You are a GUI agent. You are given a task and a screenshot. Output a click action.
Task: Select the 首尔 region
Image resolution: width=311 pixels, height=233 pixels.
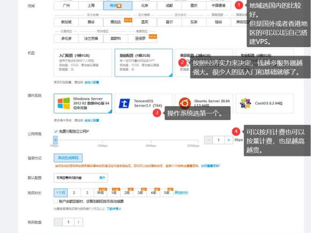coord(169,22)
